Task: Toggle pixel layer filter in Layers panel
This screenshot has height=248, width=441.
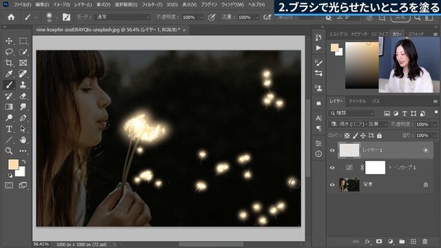Action: [387, 113]
